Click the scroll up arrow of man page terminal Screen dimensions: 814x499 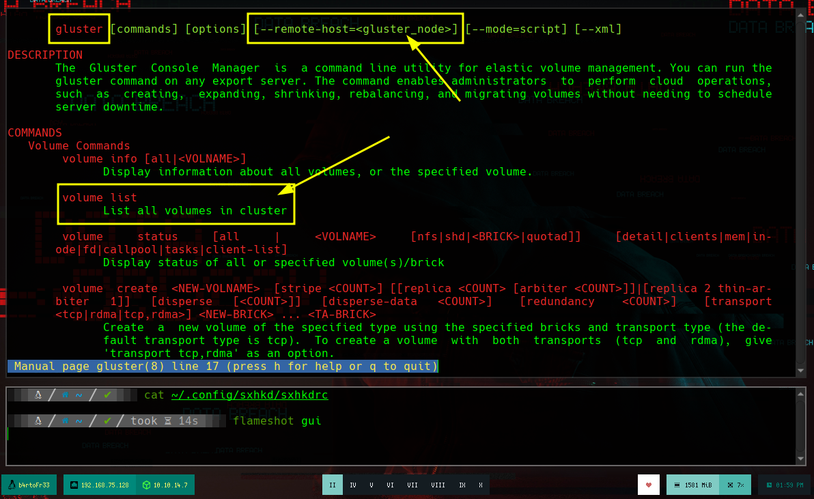tap(800, 14)
